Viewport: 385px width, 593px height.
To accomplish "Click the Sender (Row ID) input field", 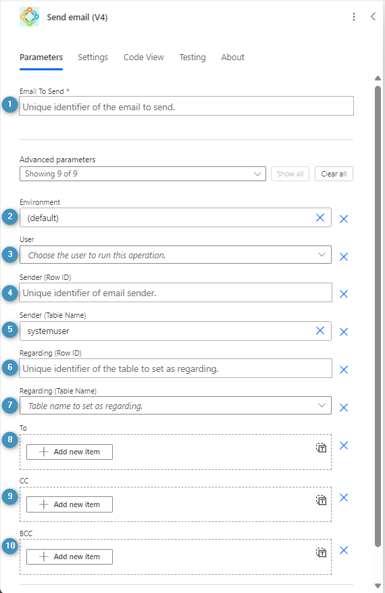I will coord(176,293).
